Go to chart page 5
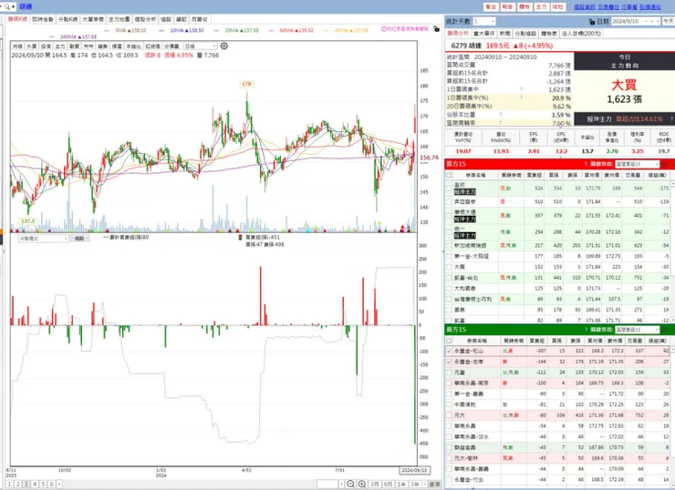 click(43, 484)
